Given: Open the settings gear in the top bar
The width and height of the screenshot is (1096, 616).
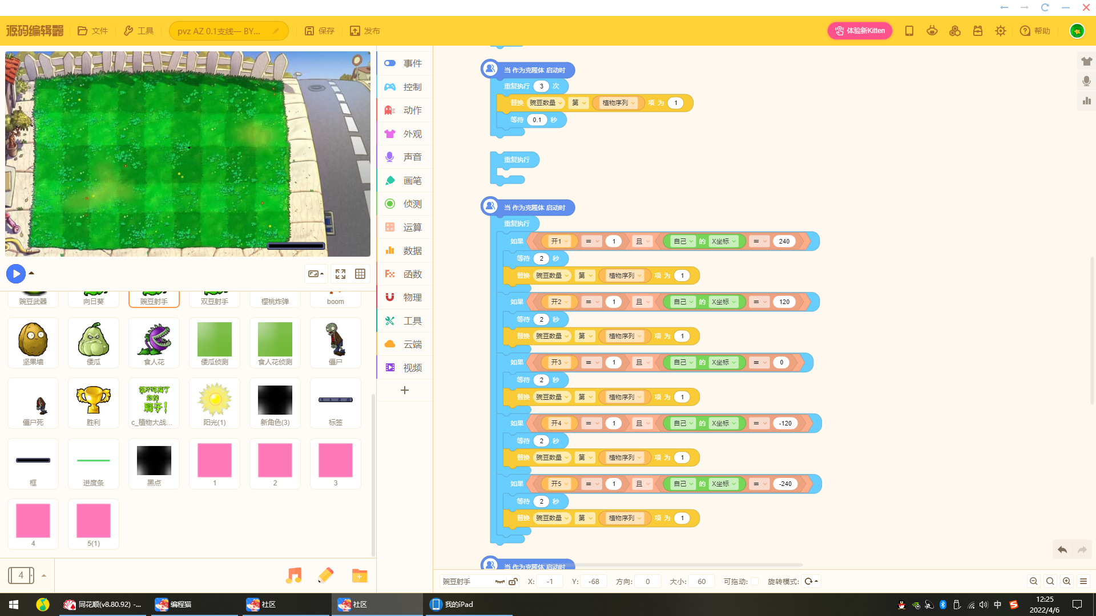Looking at the screenshot, I should click(x=1001, y=31).
